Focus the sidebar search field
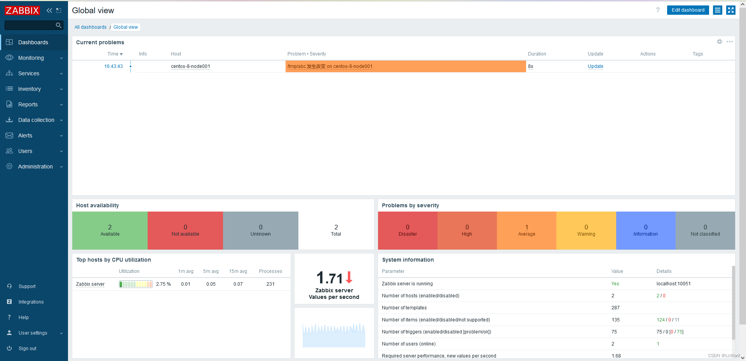746x361 pixels. pos(34,25)
